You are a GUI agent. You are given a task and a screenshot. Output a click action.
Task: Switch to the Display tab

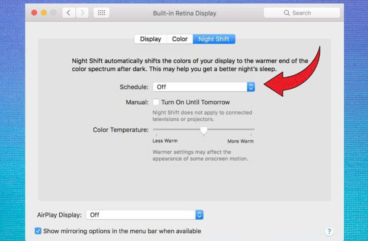point(150,39)
